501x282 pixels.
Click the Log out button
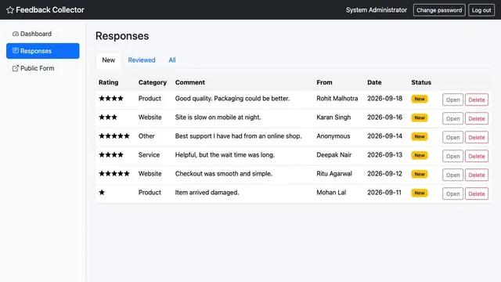click(x=481, y=10)
